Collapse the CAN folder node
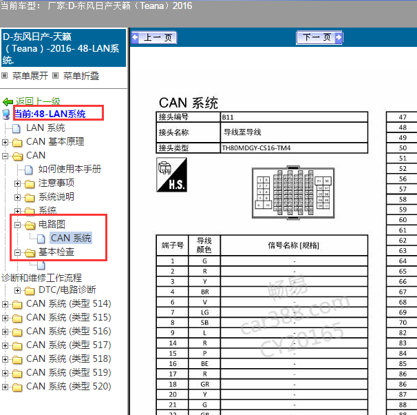This screenshot has height=415, width=417. point(5,156)
